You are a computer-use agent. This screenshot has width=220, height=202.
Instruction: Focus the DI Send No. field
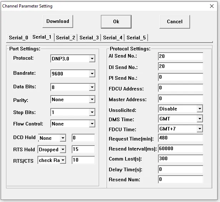click(x=180, y=66)
